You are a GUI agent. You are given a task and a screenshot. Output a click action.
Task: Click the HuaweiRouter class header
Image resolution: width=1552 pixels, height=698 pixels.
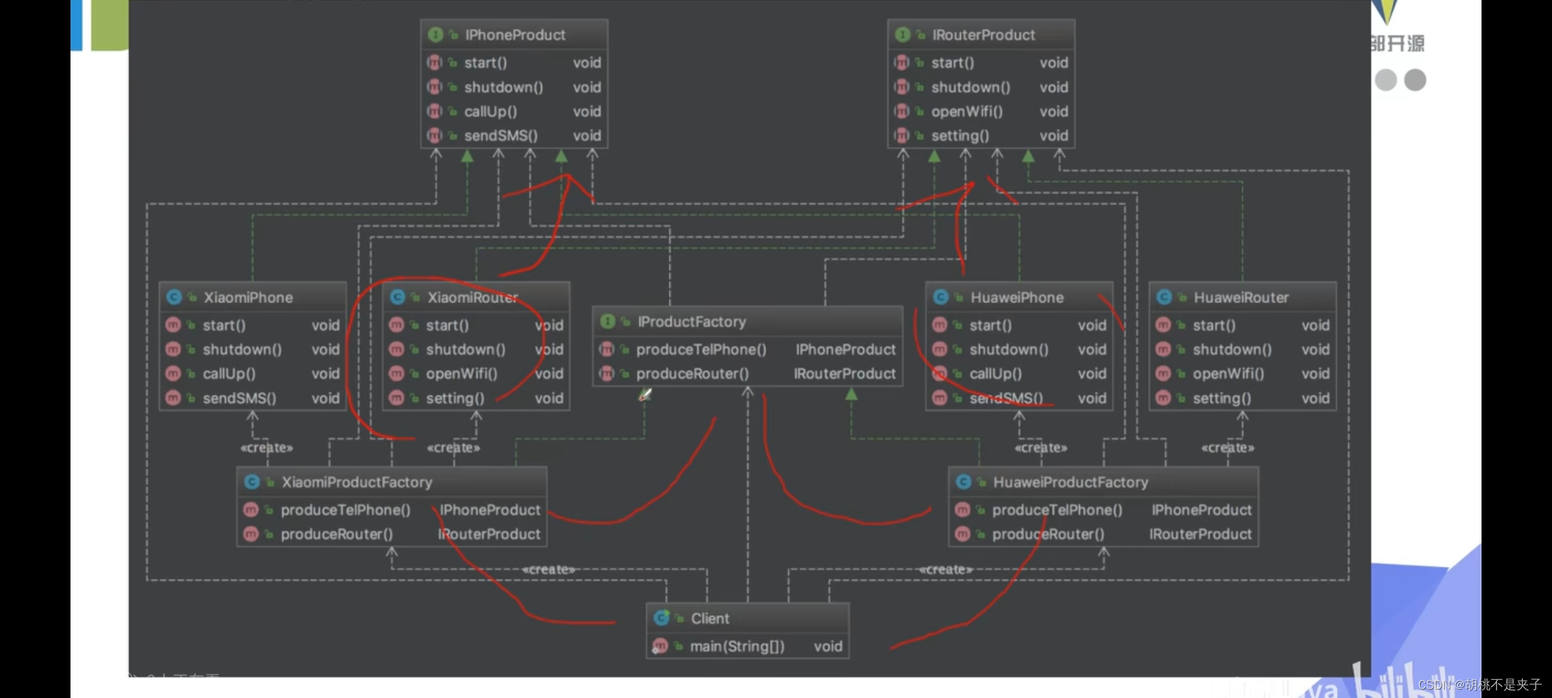click(x=1242, y=297)
